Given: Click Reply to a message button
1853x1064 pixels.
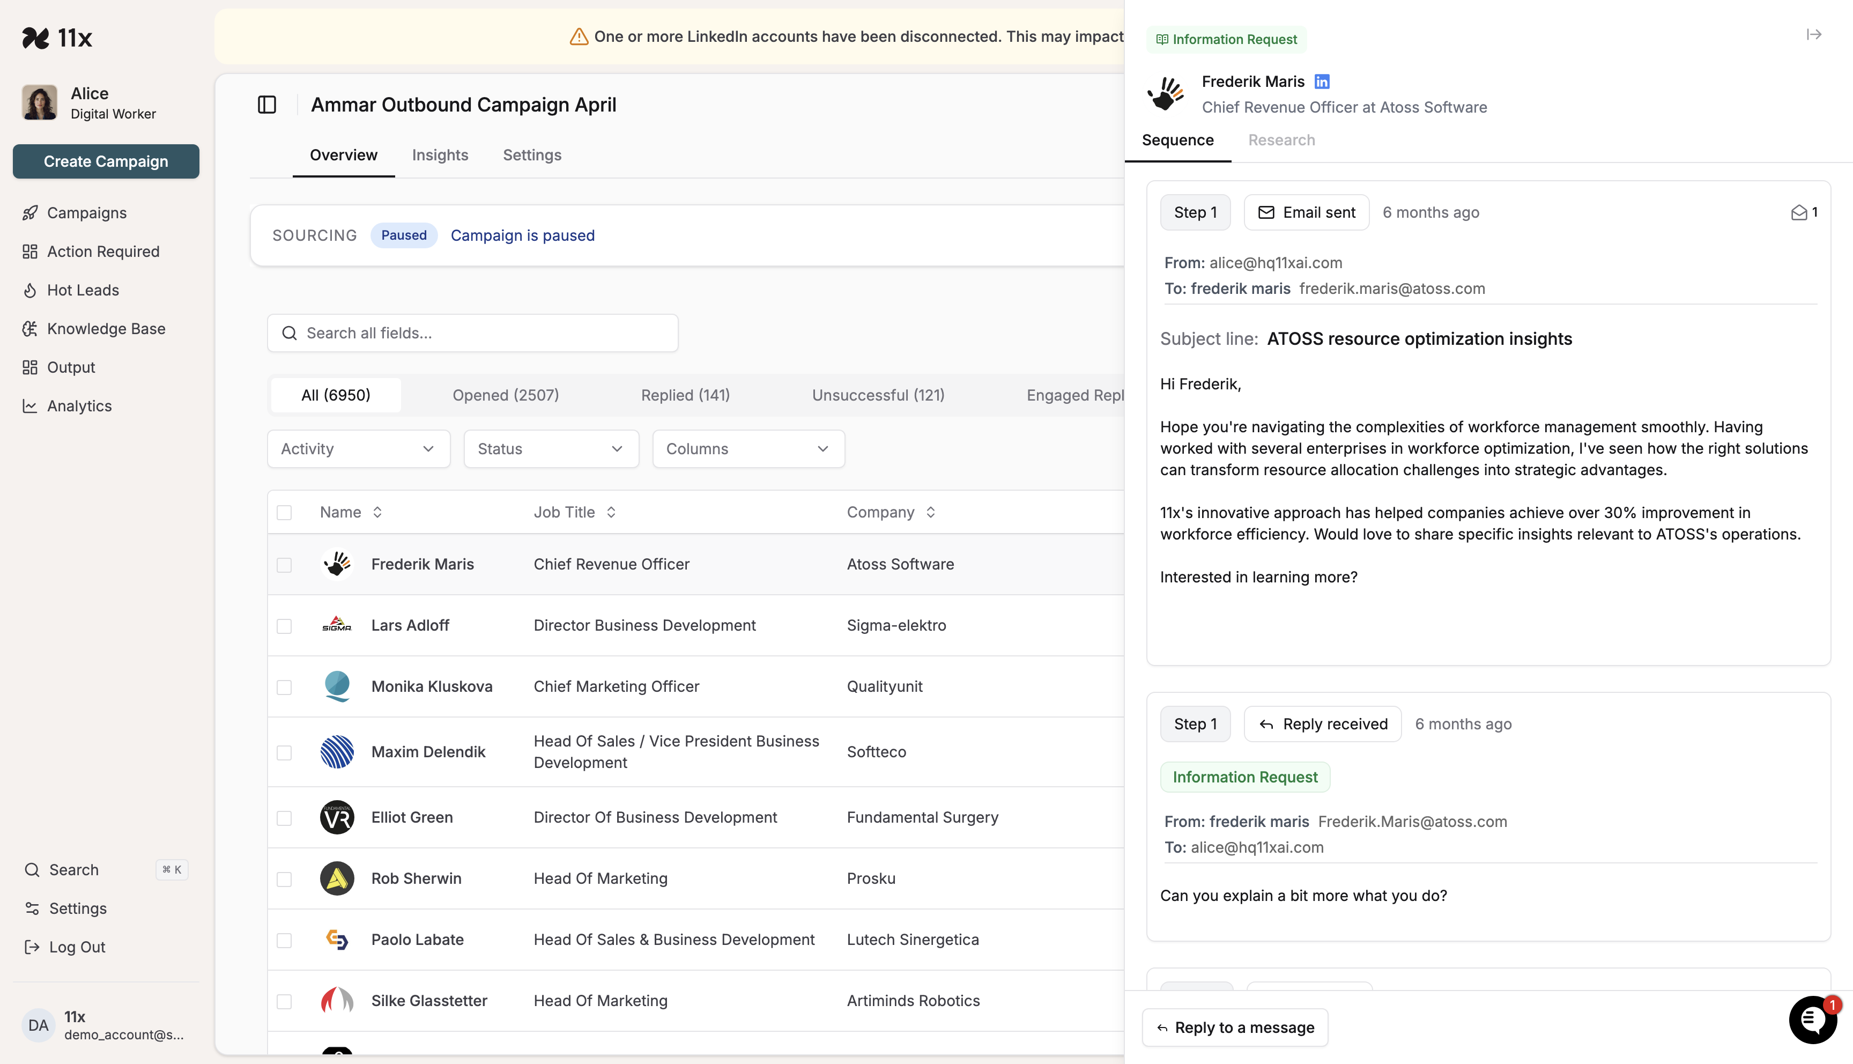Looking at the screenshot, I should 1234,1027.
